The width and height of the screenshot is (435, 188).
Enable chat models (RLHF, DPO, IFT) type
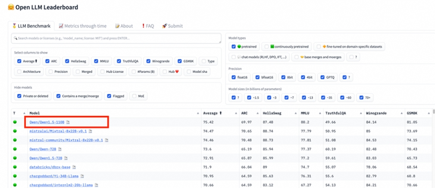[234, 57]
